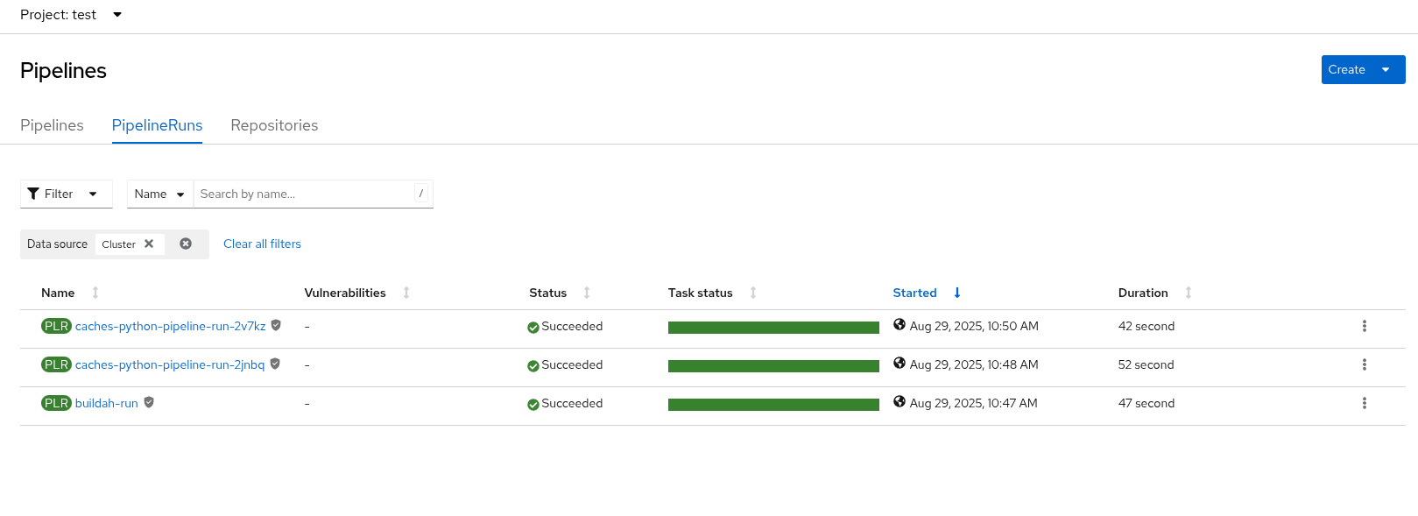Click task status bar for buildah-run
Image resolution: width=1418 pixels, height=516 pixels.
773,404
